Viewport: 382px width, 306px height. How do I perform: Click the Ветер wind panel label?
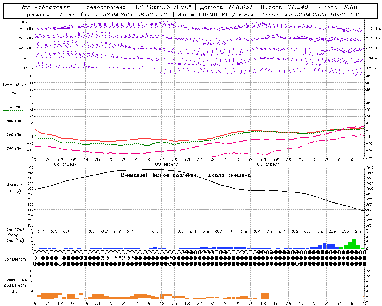click(x=28, y=23)
